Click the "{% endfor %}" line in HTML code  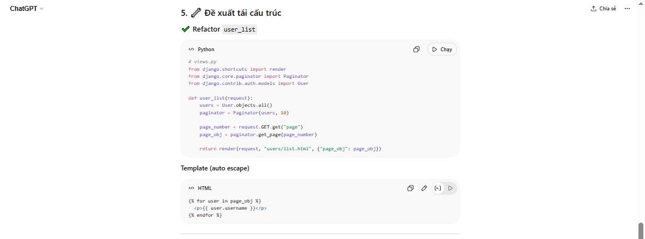pos(205,215)
